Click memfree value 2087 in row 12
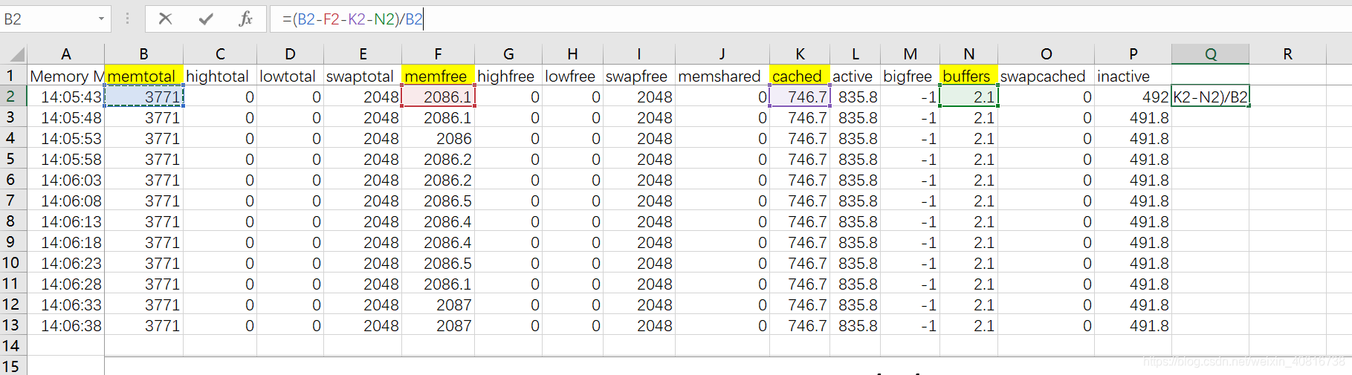This screenshot has height=375, width=1352. (x=438, y=304)
